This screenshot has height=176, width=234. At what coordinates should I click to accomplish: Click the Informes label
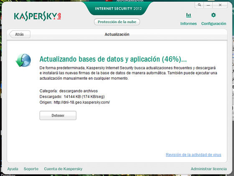188,24
